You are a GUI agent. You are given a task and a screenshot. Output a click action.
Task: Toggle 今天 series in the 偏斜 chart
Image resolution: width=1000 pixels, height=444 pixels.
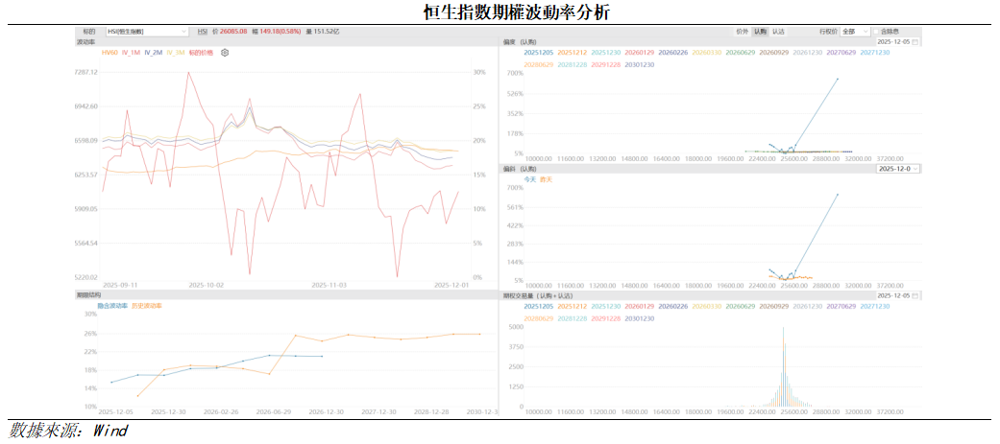pyautogui.click(x=530, y=179)
